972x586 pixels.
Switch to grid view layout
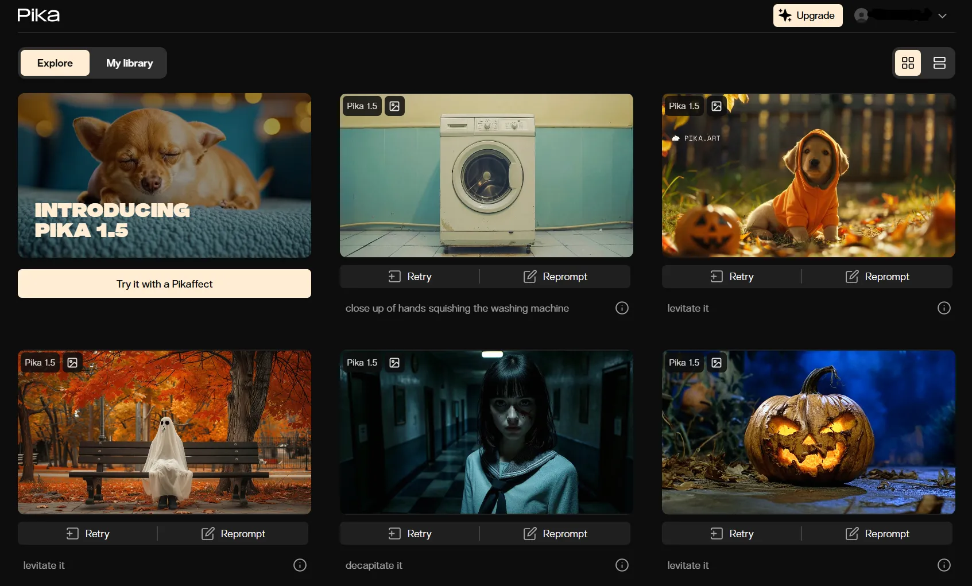click(x=908, y=63)
